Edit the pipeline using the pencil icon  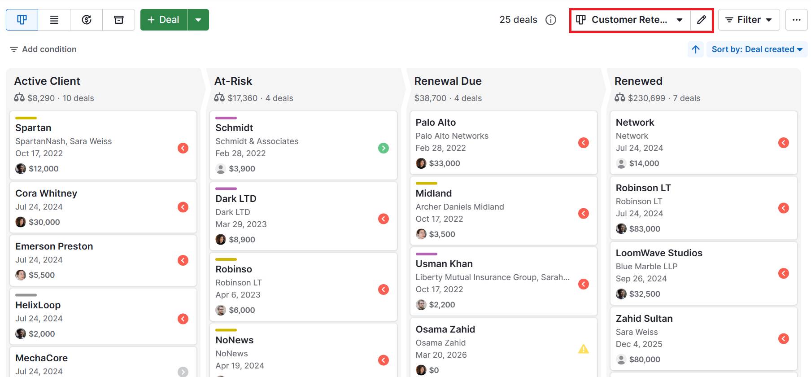(x=701, y=20)
